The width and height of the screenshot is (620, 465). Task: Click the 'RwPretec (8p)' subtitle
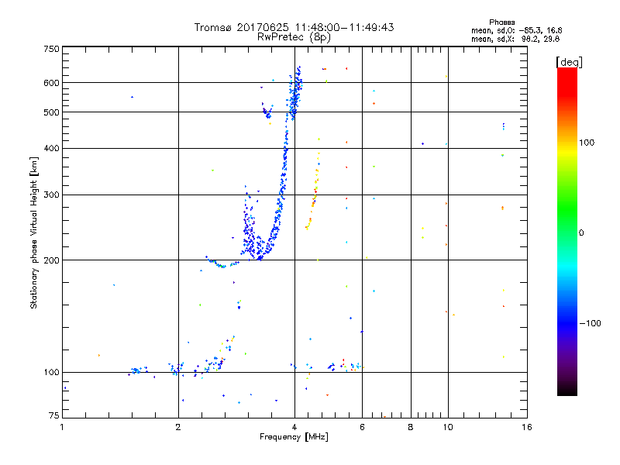point(294,37)
